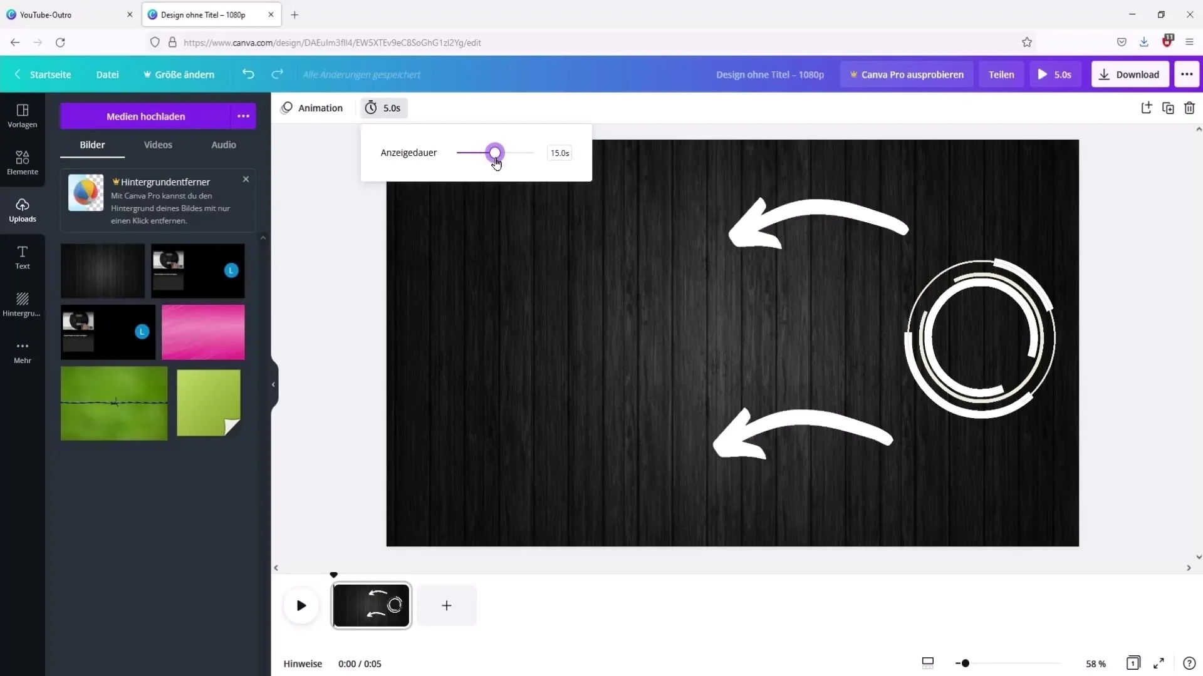Screen dimensions: 1203x676
Task: Add a new page with the plus tile
Action: pyautogui.click(x=447, y=605)
